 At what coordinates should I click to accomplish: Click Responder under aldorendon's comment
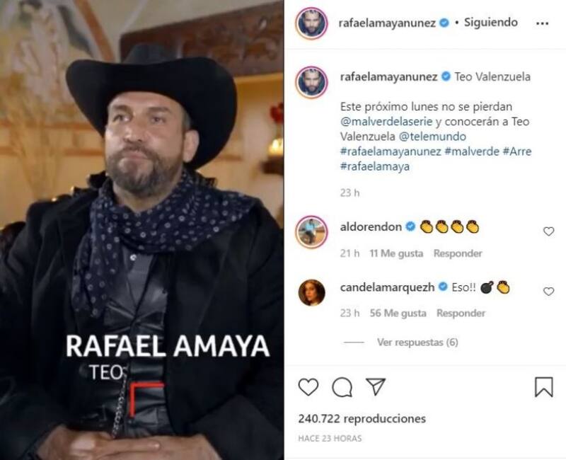458,253
